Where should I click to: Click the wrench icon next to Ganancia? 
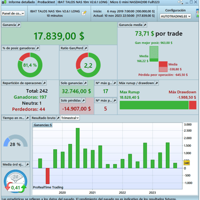19,25
